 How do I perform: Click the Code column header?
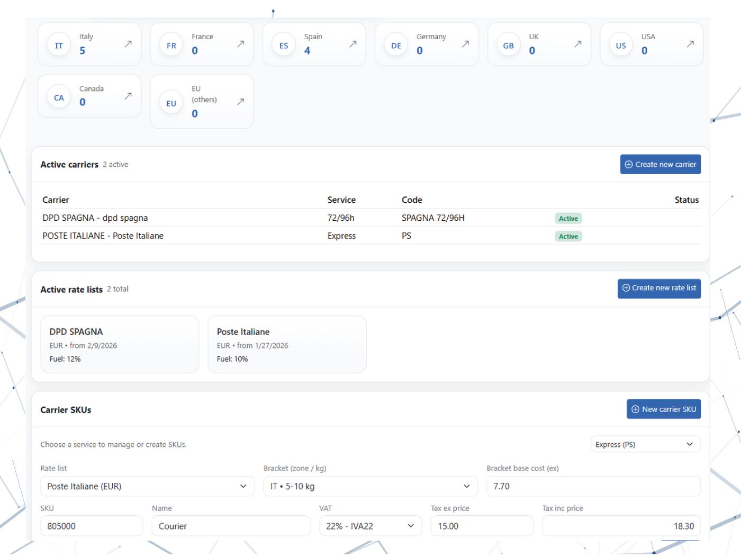click(x=412, y=200)
